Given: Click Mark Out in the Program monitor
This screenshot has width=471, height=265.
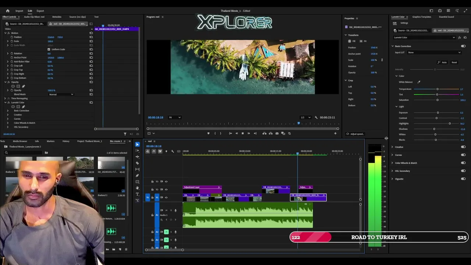Looking at the screenshot, I should pos(221,133).
